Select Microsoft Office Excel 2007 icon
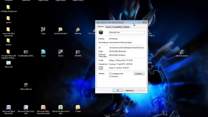Screen dimensions: 208x117 tap(61, 107)
